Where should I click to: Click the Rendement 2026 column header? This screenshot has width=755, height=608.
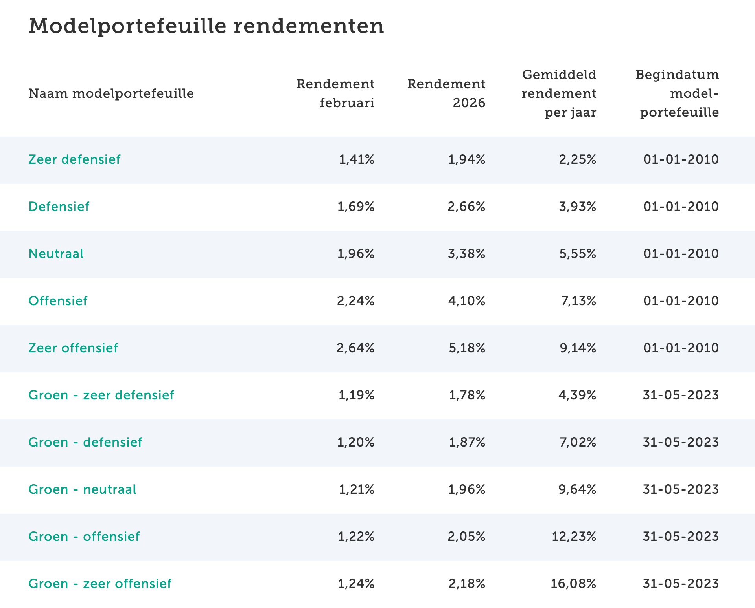tap(446, 93)
